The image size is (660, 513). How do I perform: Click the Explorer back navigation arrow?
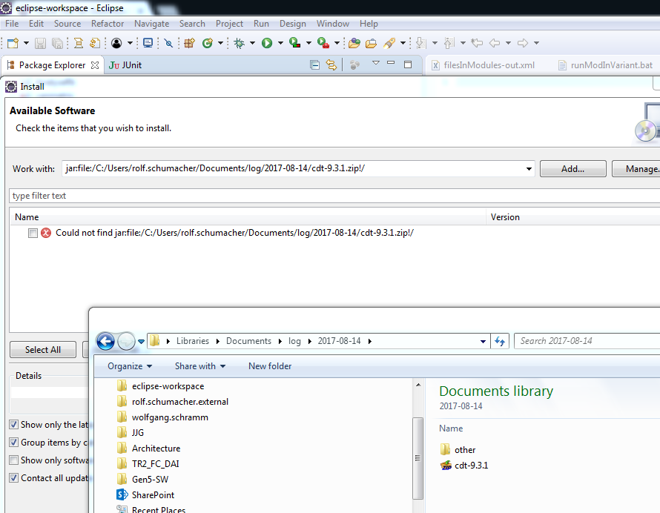(x=105, y=341)
